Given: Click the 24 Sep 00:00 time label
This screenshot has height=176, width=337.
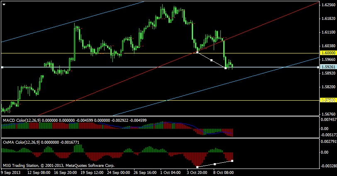Looking at the screenshot, I should coord(119,173).
